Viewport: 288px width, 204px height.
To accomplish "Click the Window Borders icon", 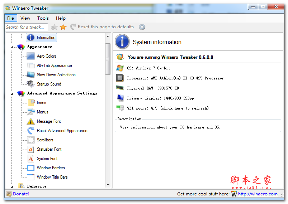I will tap(31, 168).
